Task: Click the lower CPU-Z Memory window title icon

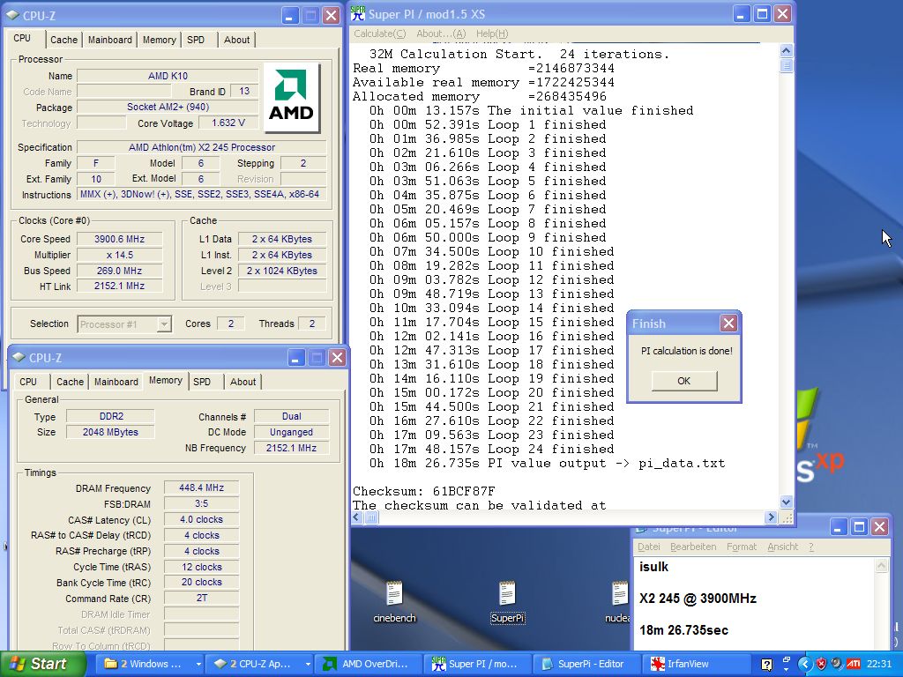Action: (x=19, y=357)
